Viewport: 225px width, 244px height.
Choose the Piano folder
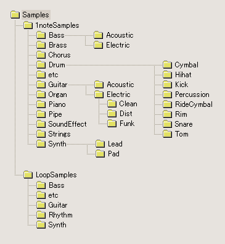(x=51, y=104)
